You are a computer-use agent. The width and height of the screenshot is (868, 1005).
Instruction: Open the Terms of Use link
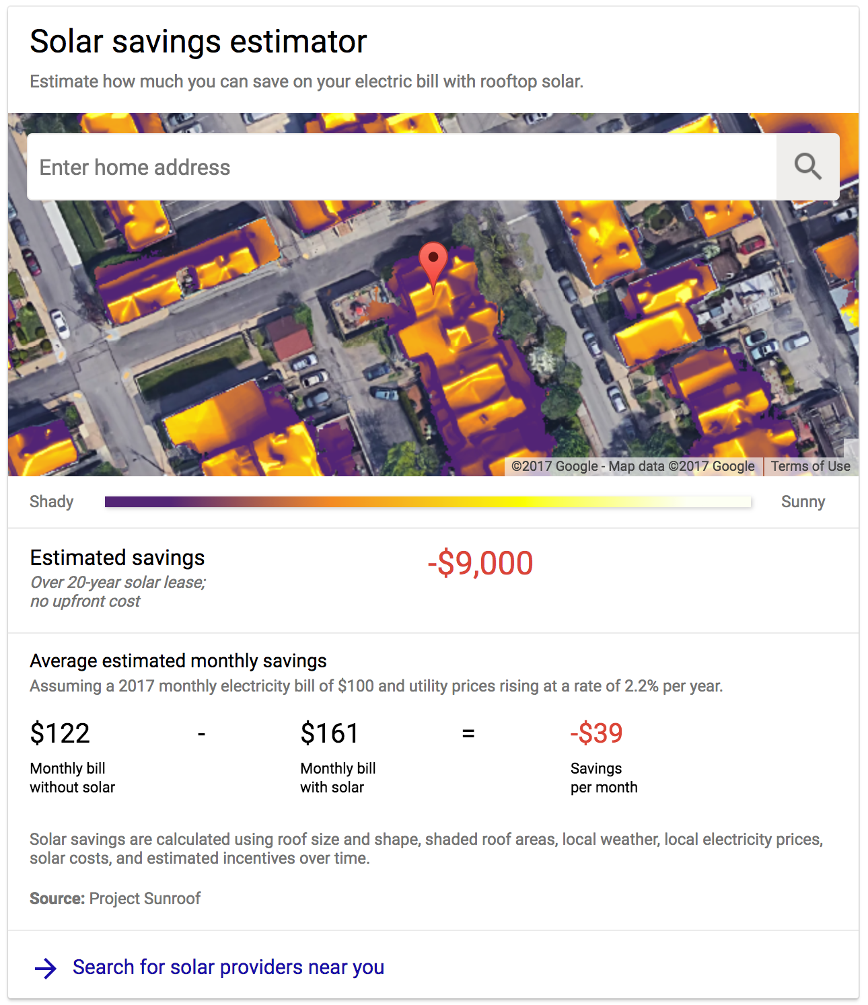coord(810,466)
